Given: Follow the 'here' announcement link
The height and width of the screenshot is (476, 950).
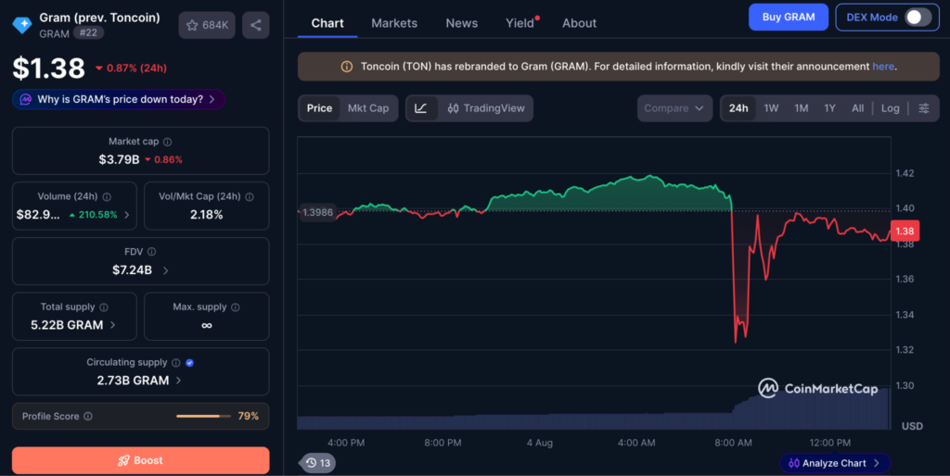Looking at the screenshot, I should 883,67.
